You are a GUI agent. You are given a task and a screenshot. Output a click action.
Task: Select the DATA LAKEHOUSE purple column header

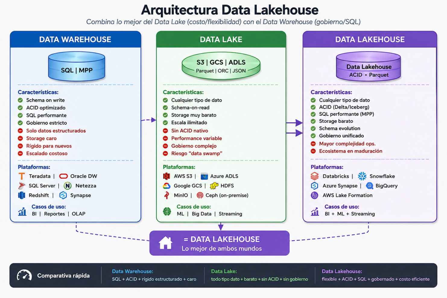370,39
